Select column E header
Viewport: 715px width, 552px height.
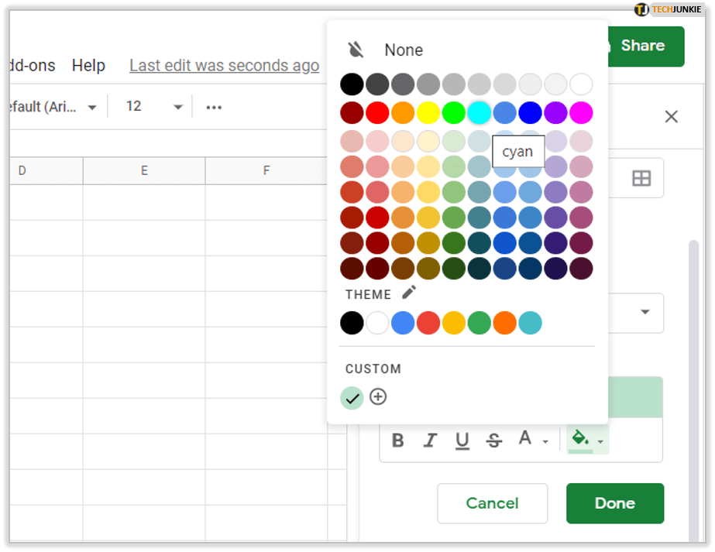(144, 170)
